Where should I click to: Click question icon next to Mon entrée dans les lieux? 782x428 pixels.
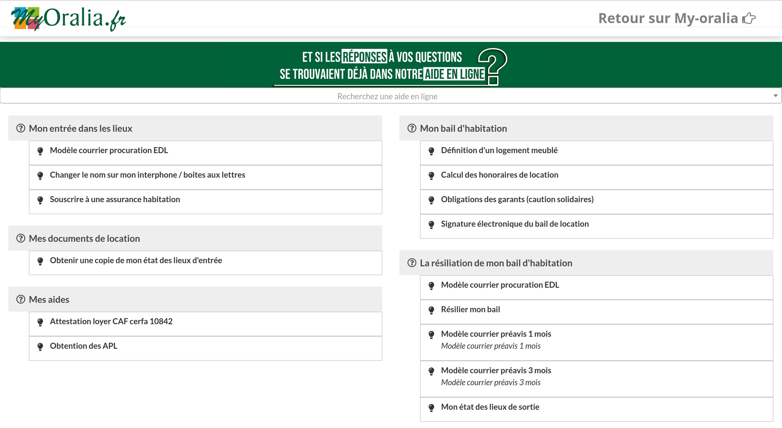[21, 128]
